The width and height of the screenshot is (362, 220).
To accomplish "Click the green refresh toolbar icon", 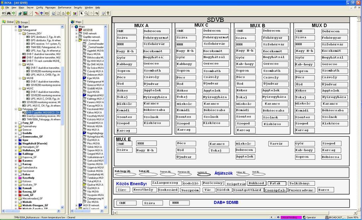I will click(x=14, y=13).
